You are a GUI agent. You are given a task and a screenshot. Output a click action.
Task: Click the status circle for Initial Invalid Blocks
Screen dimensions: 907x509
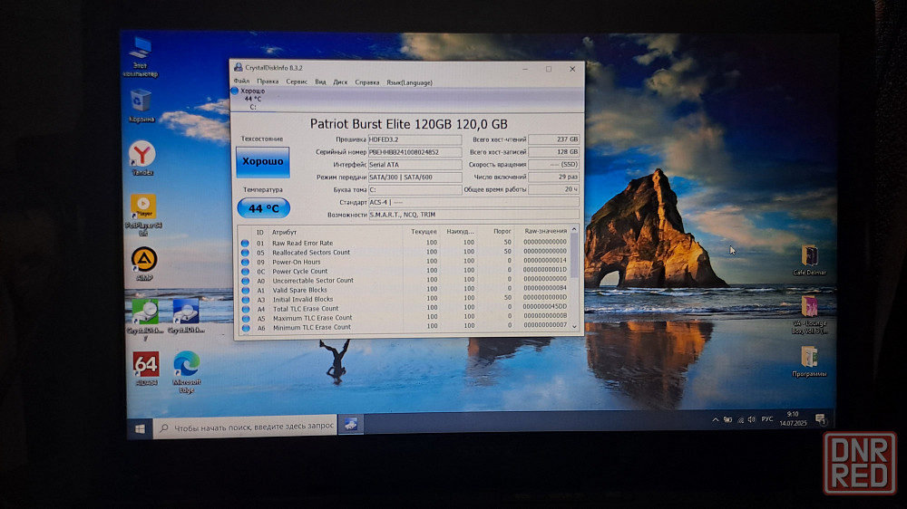[x=245, y=300]
